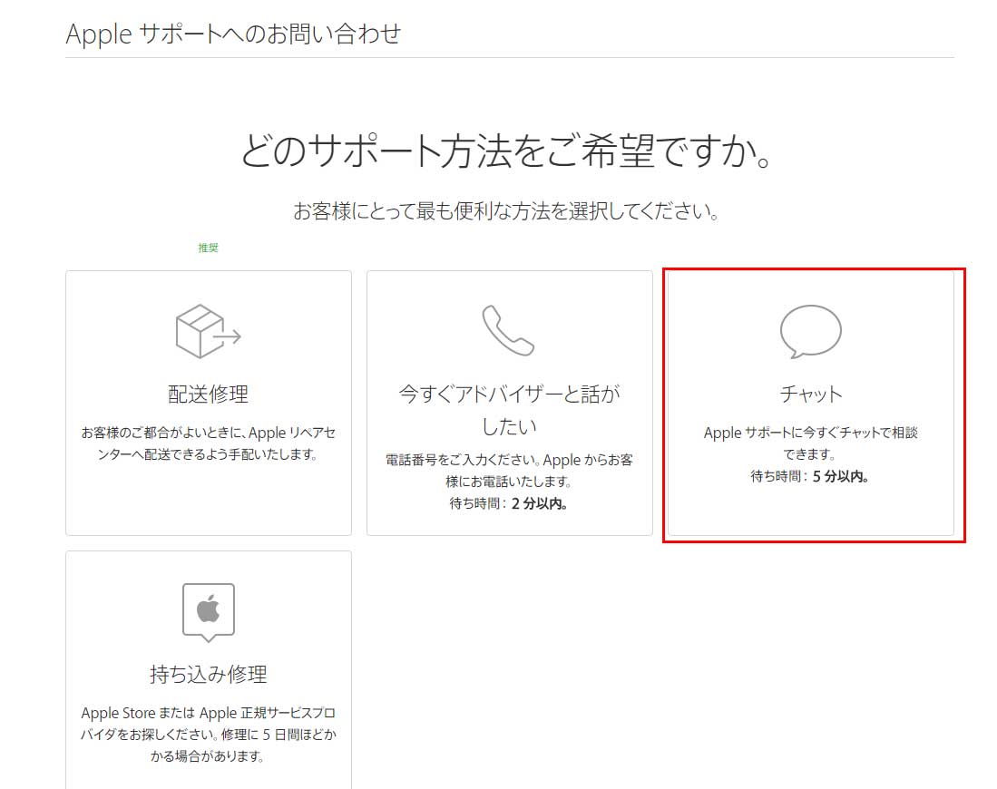
Task: Click the お客様にとって最も便利な方法 subtitle text
Action: 508,212
